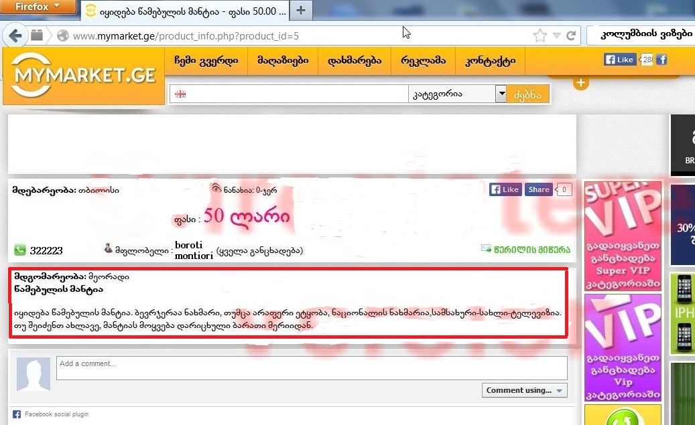Click the MYMARKET.GE logo

(84, 76)
